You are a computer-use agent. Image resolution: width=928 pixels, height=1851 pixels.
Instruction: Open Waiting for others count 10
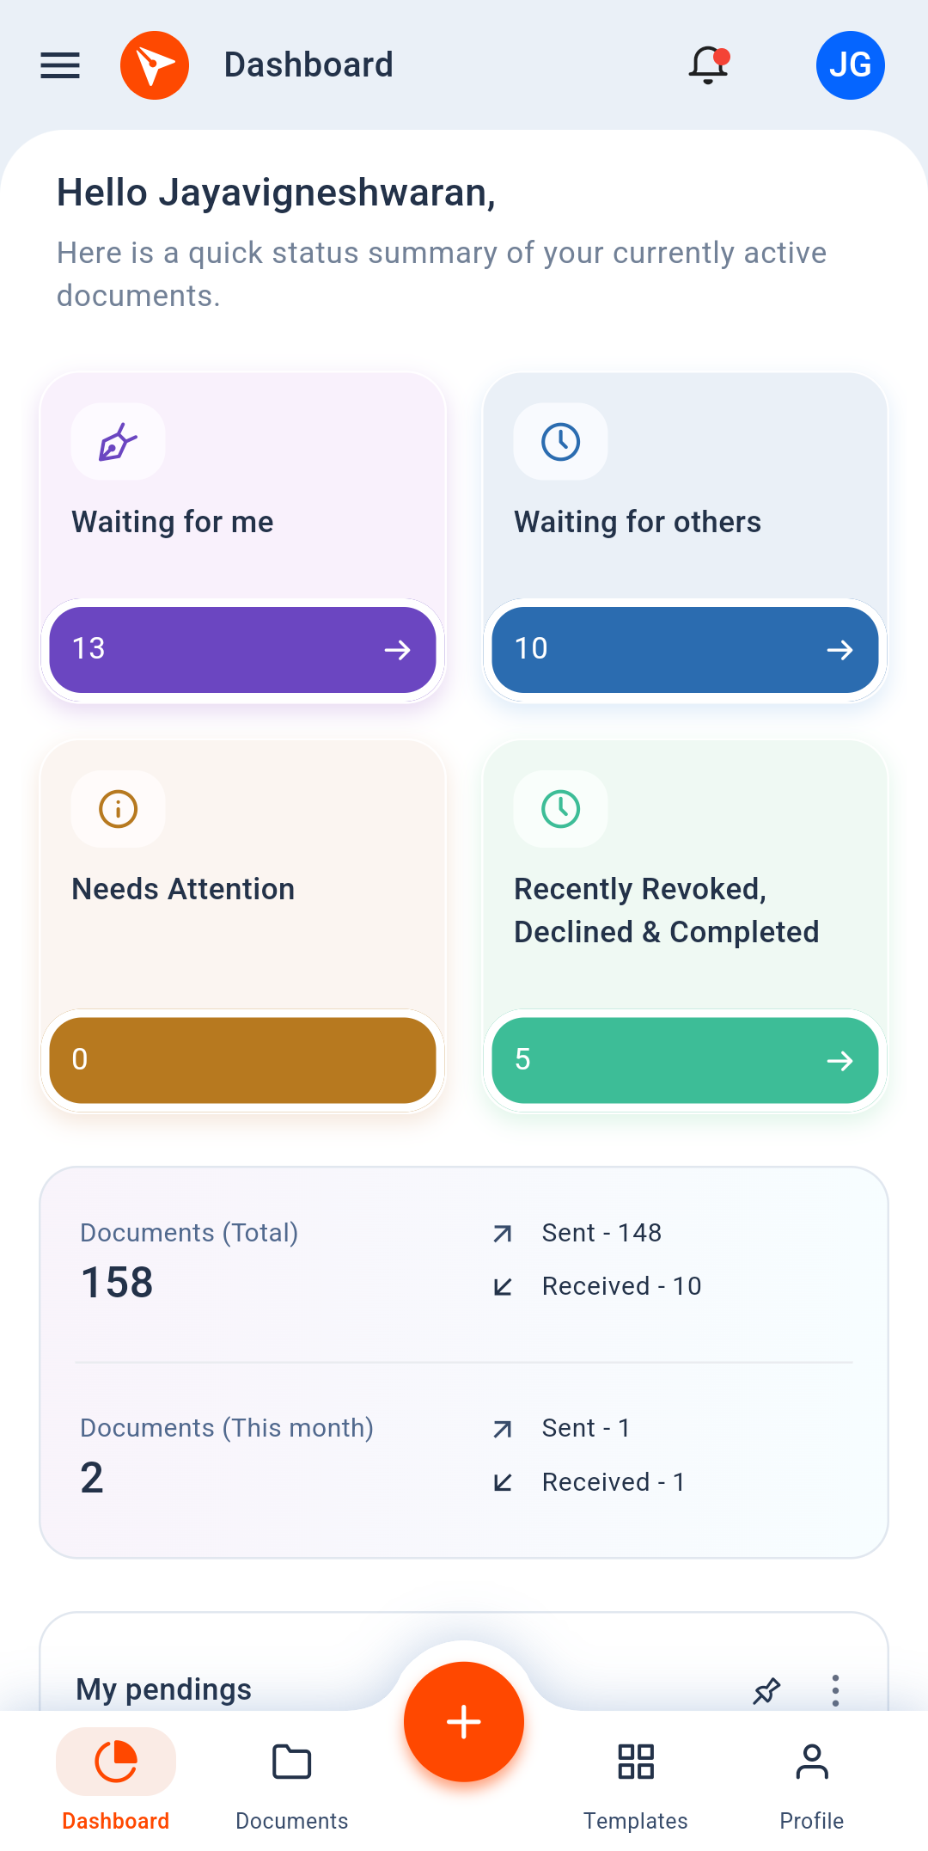coord(684,651)
